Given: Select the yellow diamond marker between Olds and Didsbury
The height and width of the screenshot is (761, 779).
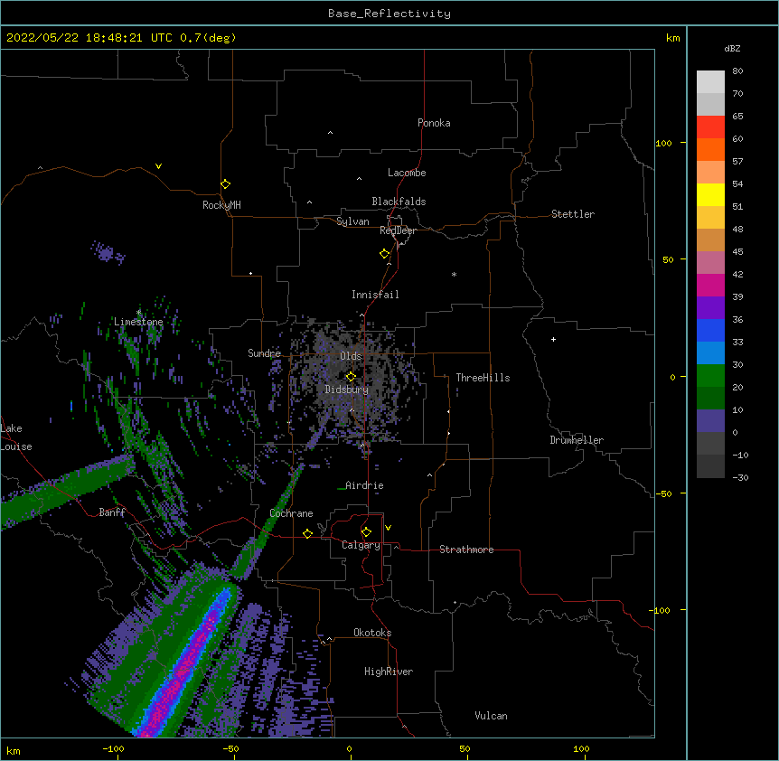Looking at the screenshot, I should click(351, 376).
